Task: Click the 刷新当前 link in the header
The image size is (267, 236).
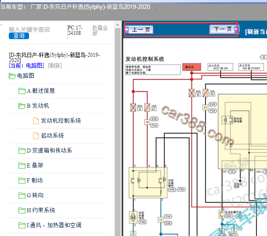Action: point(256,32)
